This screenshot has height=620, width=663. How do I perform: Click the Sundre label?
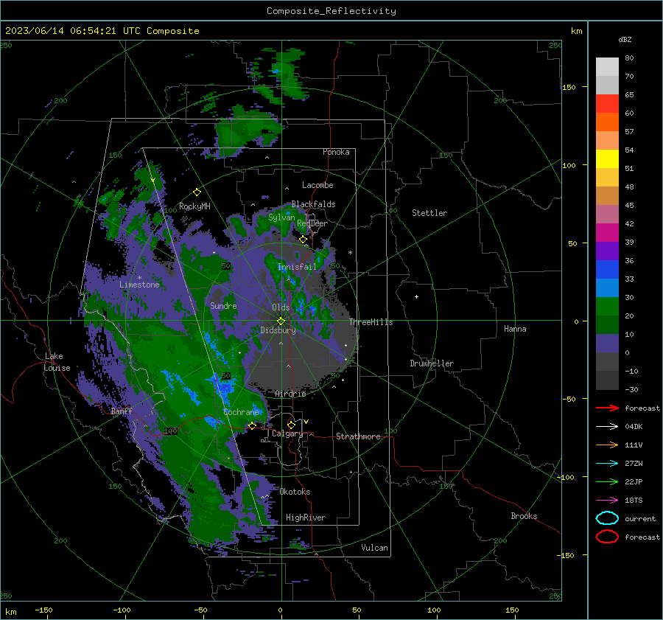click(x=223, y=305)
